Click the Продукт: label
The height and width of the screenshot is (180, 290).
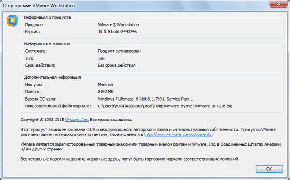(x=34, y=25)
